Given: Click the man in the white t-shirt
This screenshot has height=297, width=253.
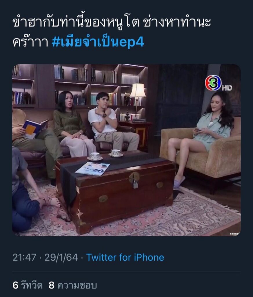Looking at the screenshot, I should (x=111, y=121).
